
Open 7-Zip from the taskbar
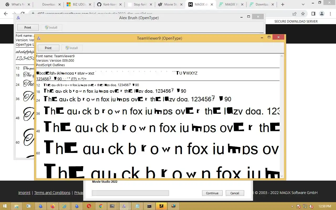112,206
